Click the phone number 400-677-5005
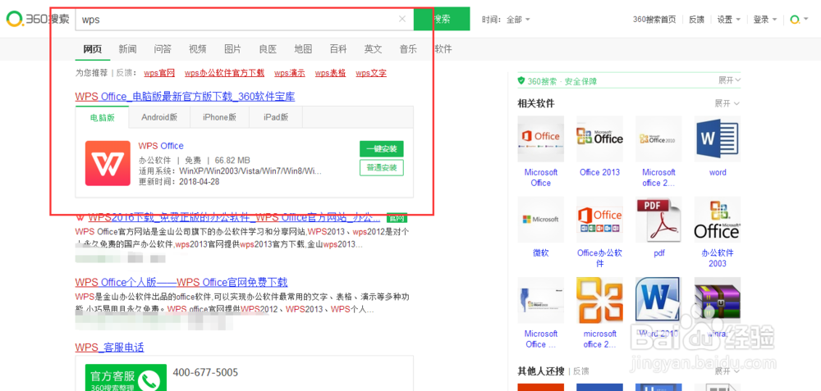This screenshot has width=821, height=391. (205, 373)
